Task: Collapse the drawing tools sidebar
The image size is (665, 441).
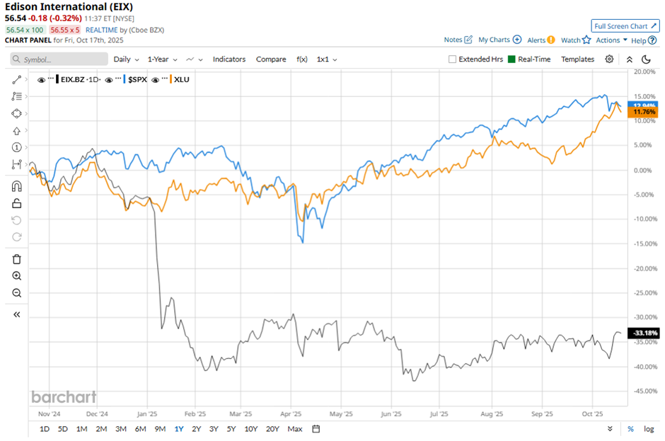Action: pyautogui.click(x=16, y=314)
